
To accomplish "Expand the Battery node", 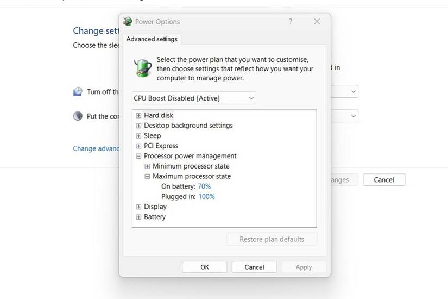I will [138, 217].
